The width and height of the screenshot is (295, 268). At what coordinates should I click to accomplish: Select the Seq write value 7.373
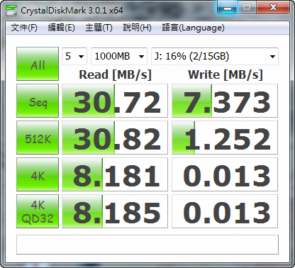225,101
